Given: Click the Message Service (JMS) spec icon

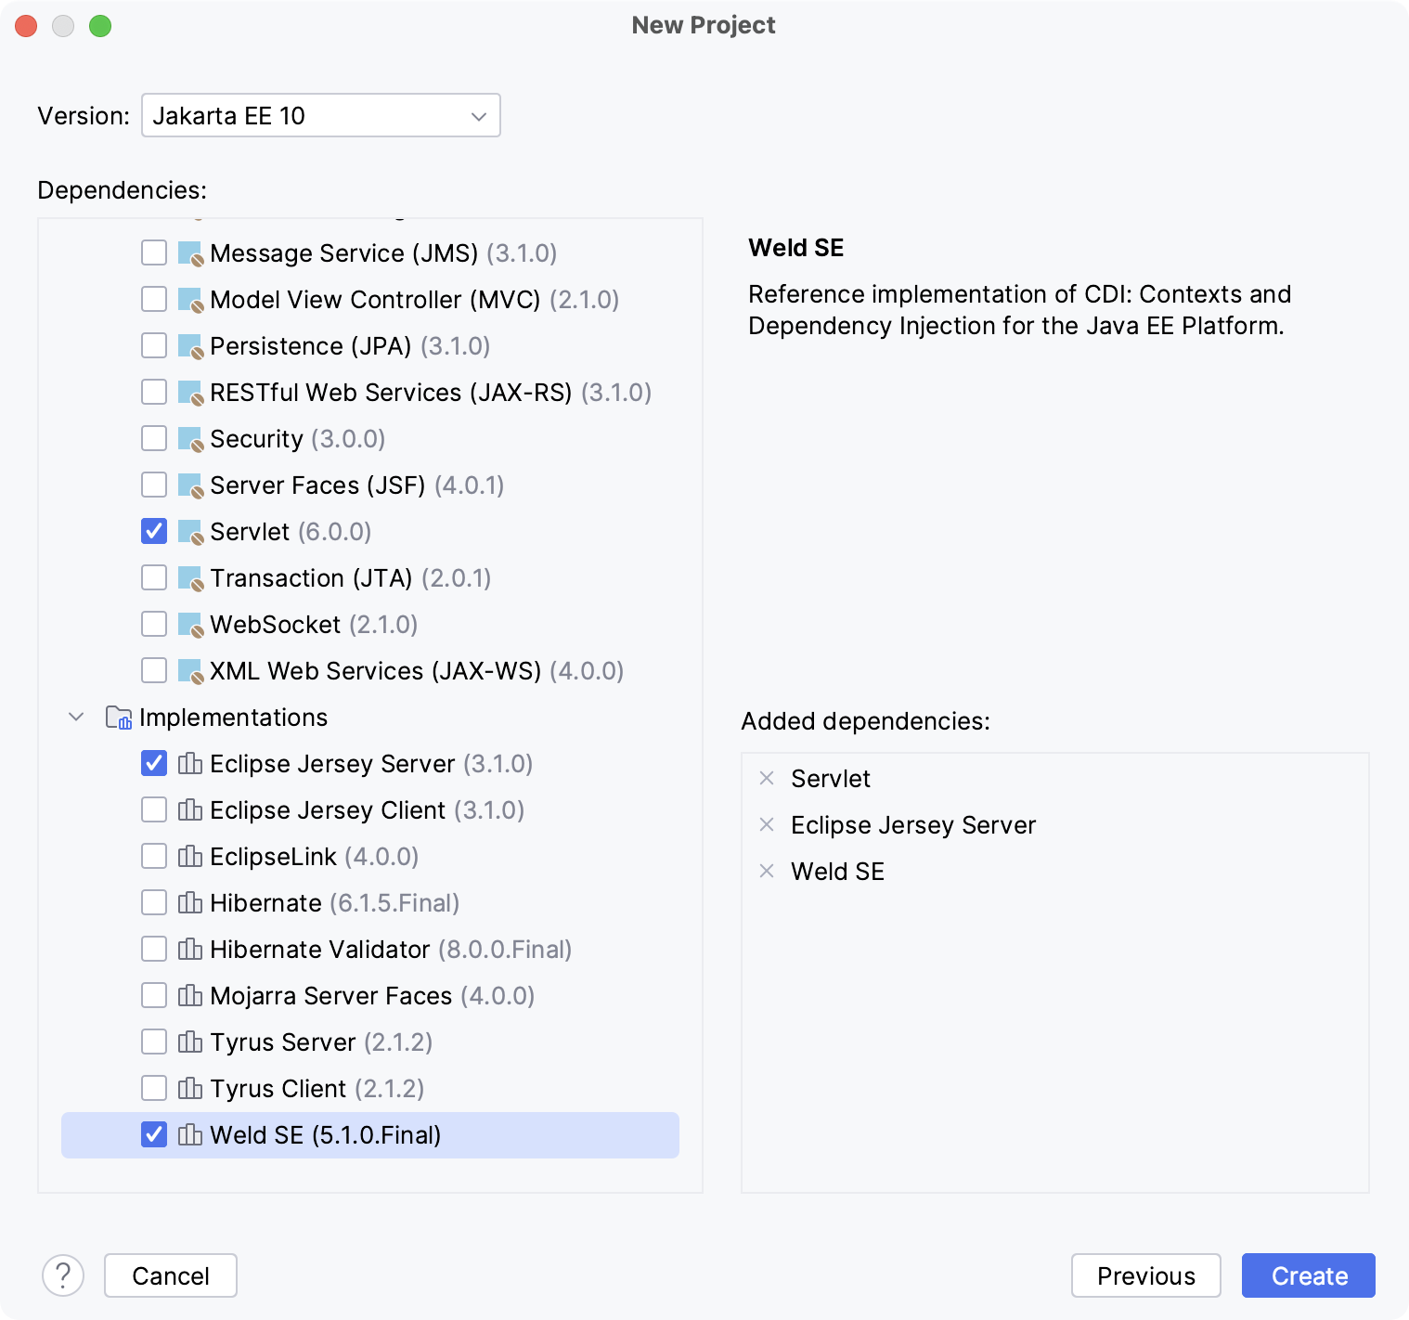Looking at the screenshot, I should tap(190, 253).
